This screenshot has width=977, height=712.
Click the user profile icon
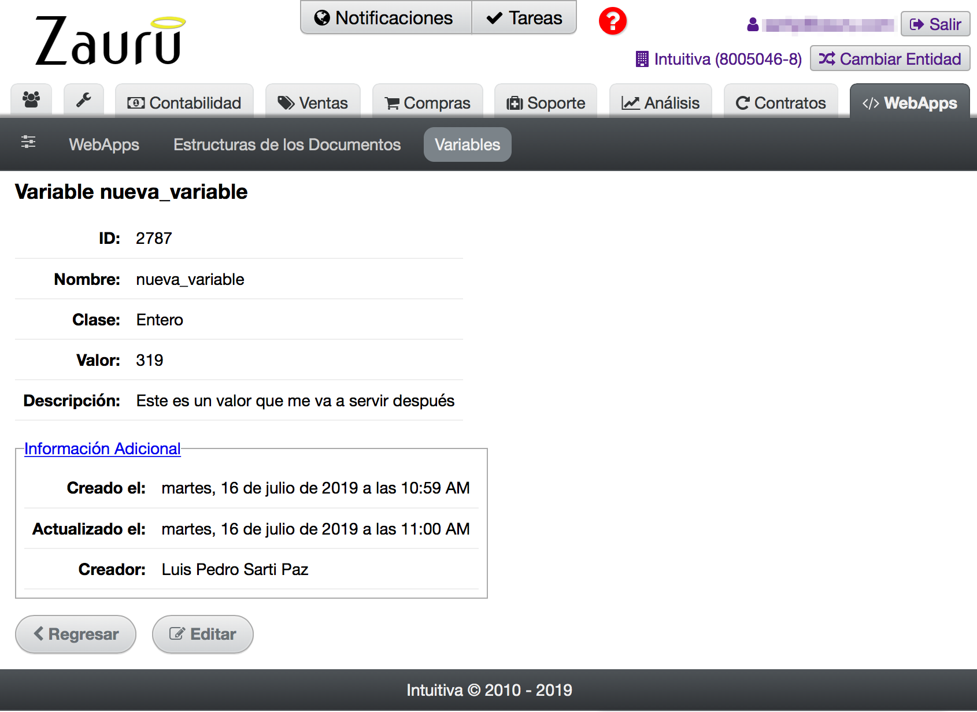pos(753,24)
